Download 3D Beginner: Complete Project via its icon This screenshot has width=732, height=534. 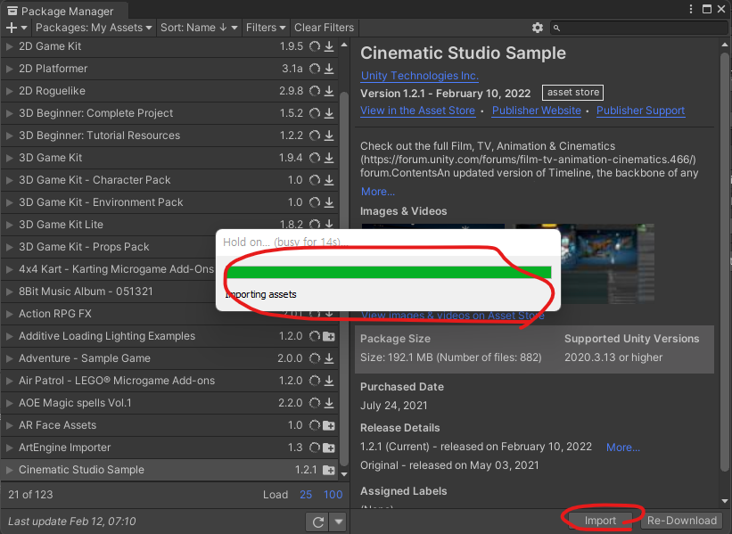[329, 113]
